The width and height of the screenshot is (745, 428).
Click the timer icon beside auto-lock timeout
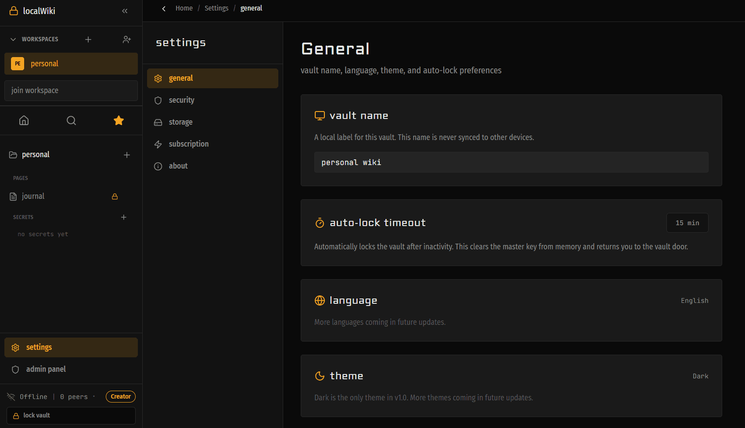[x=320, y=223]
